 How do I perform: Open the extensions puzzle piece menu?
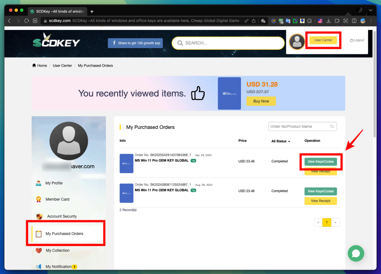[310, 21]
